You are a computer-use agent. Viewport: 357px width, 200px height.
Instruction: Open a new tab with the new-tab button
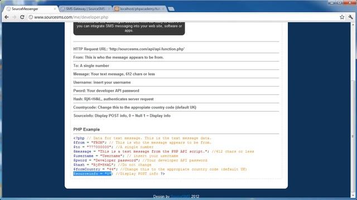[x=171, y=9]
